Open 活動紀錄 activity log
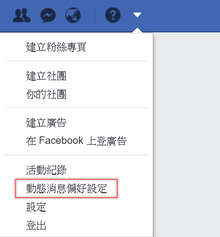The image size is (220, 237). pos(46,170)
